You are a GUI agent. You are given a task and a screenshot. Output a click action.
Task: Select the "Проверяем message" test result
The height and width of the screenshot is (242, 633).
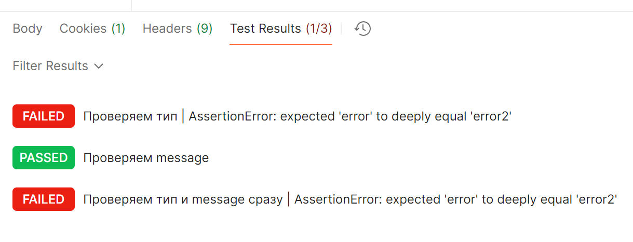[146, 158]
